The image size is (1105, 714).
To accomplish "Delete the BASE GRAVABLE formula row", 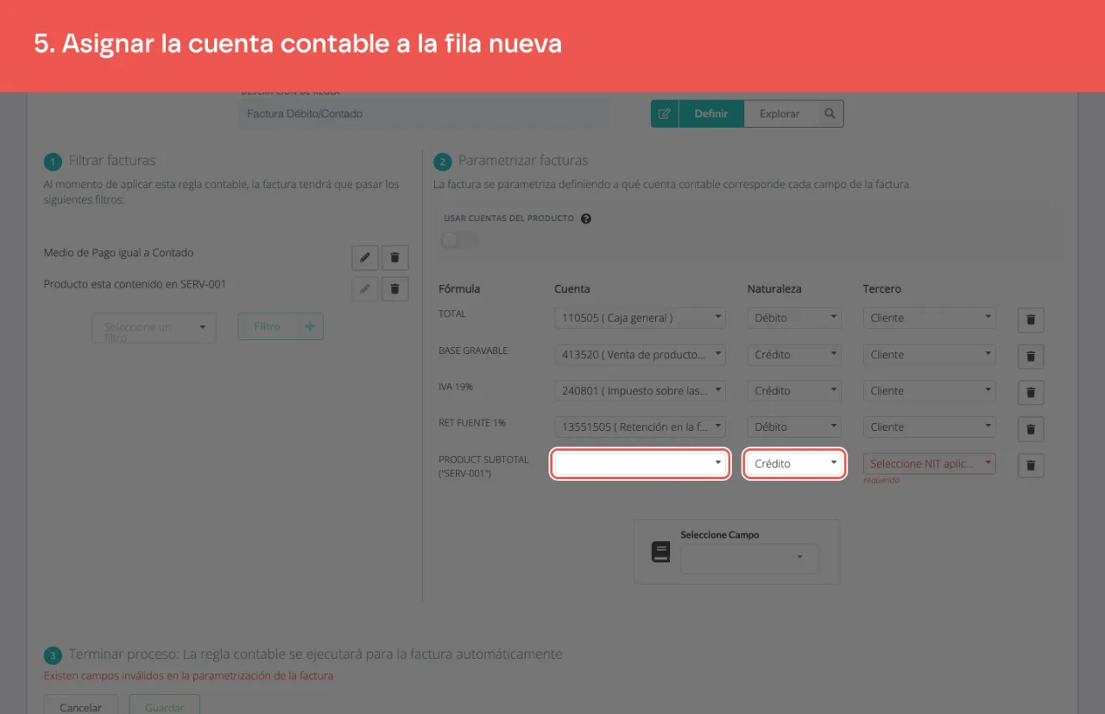I will (x=1031, y=356).
